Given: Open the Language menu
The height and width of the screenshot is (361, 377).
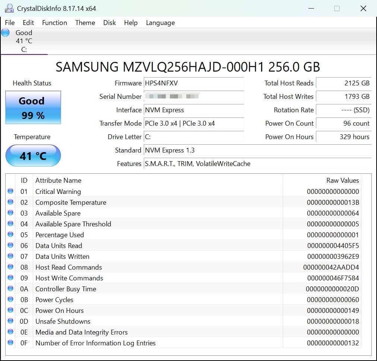Looking at the screenshot, I should coord(160,23).
